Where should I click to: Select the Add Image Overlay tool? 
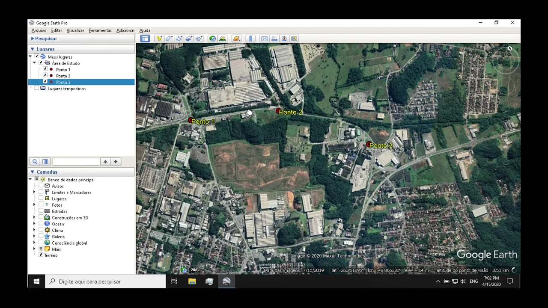tap(189, 38)
